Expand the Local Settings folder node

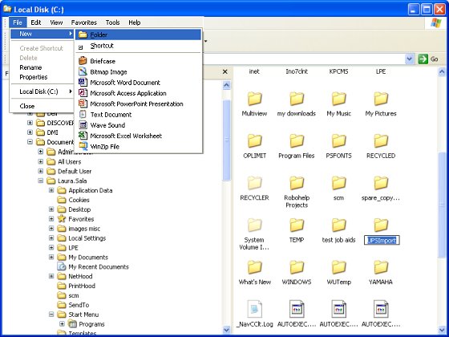click(x=51, y=238)
